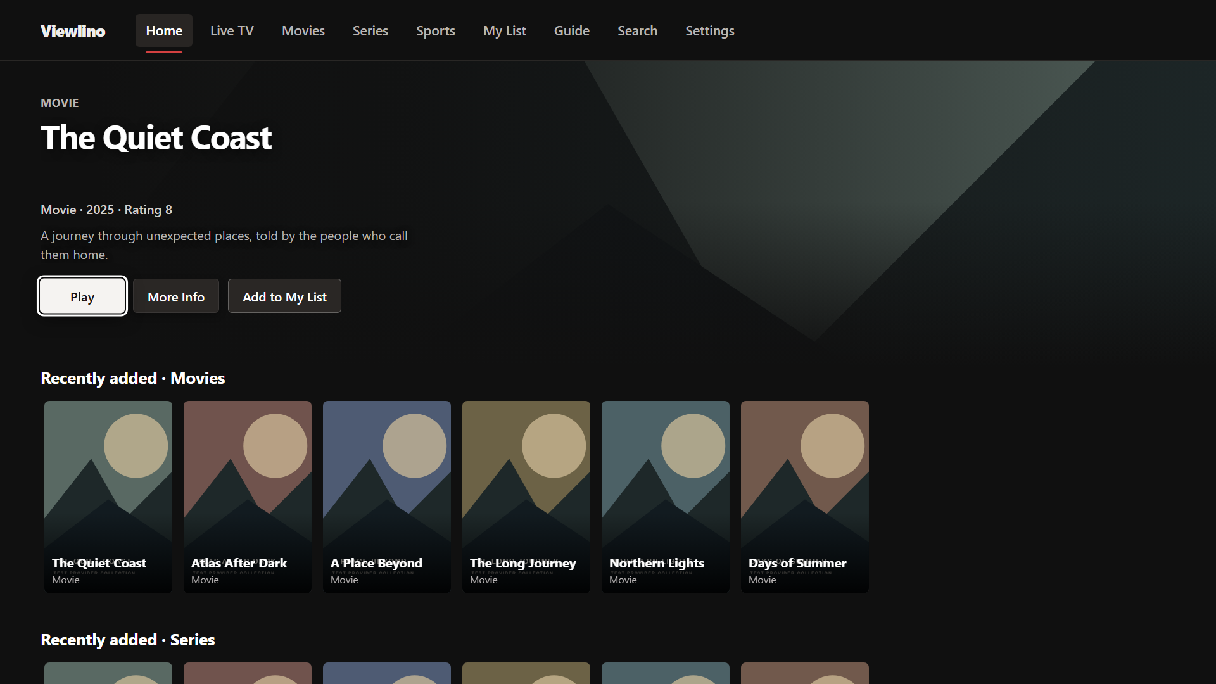1216x684 pixels.
Task: Open the Search page
Action: point(638,30)
